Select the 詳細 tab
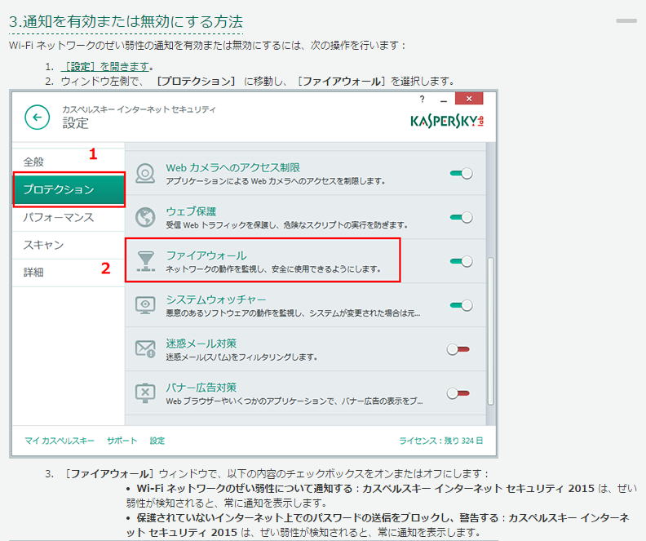Viewport: 646px width, 541px height. (x=69, y=273)
